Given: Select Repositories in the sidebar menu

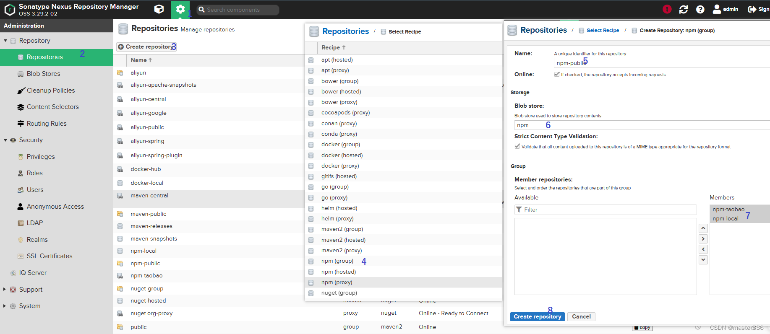Looking at the screenshot, I should pos(44,57).
